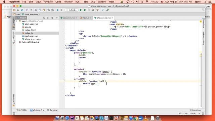Viewport: 215px width, 121px height.
Task: Click the Save All toolbar icon
Action: (18, 10)
